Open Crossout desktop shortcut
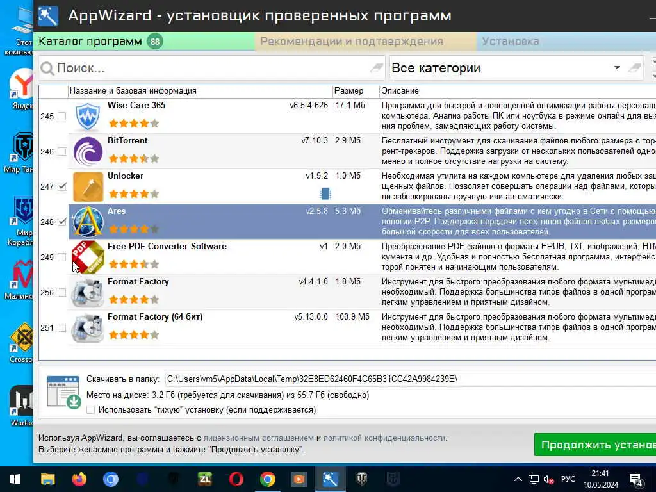The image size is (656, 492). (22, 342)
